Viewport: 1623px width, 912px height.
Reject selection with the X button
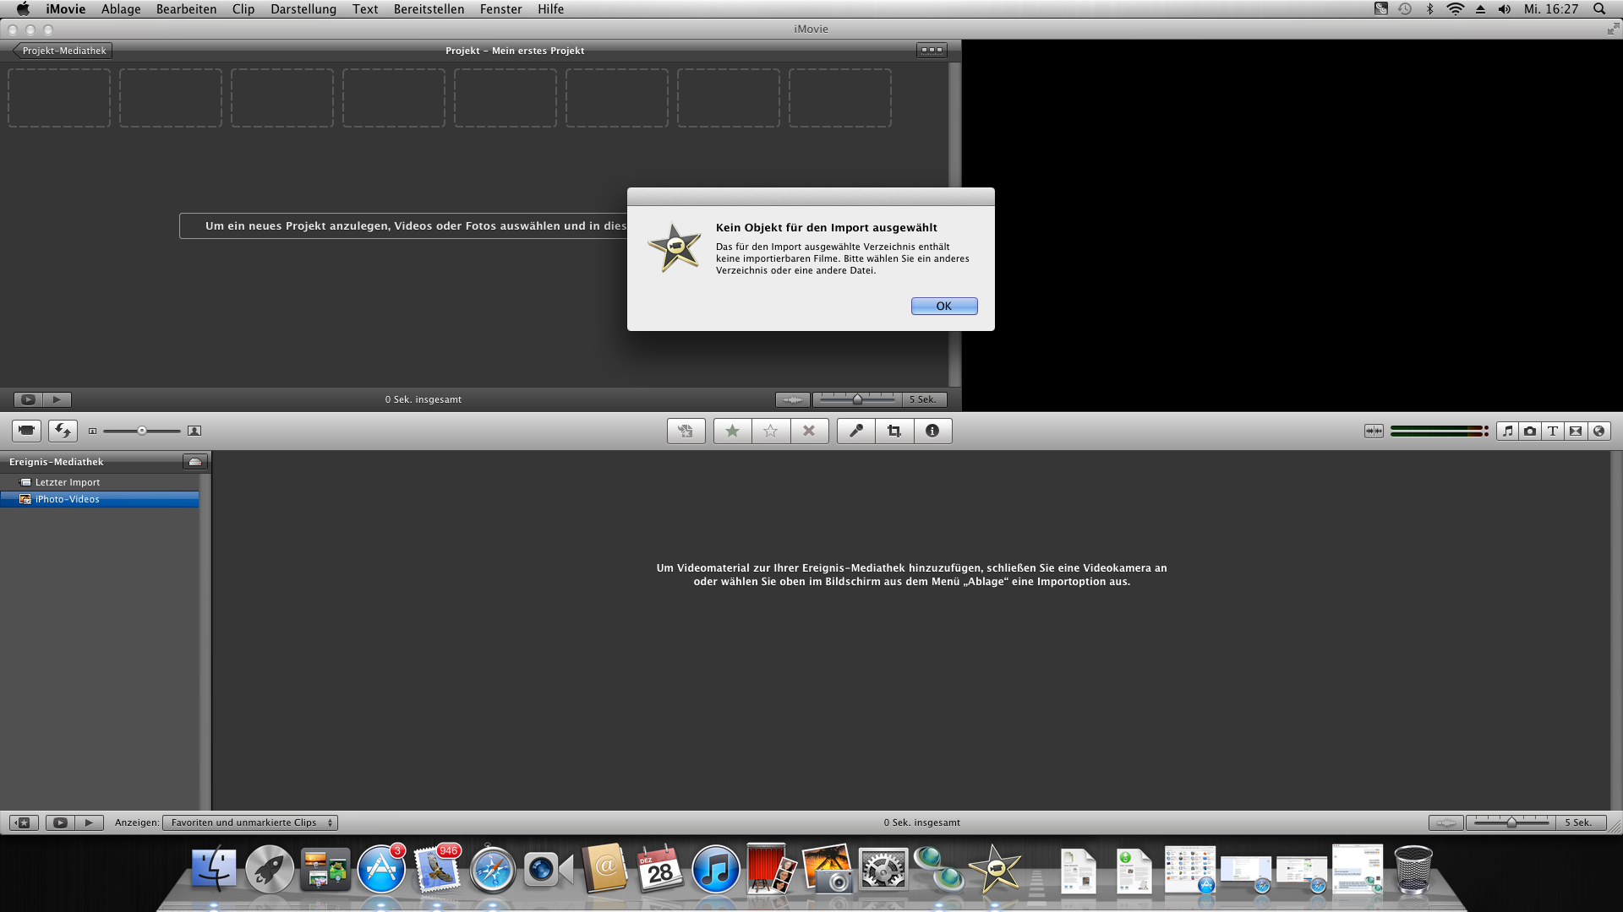click(x=809, y=431)
